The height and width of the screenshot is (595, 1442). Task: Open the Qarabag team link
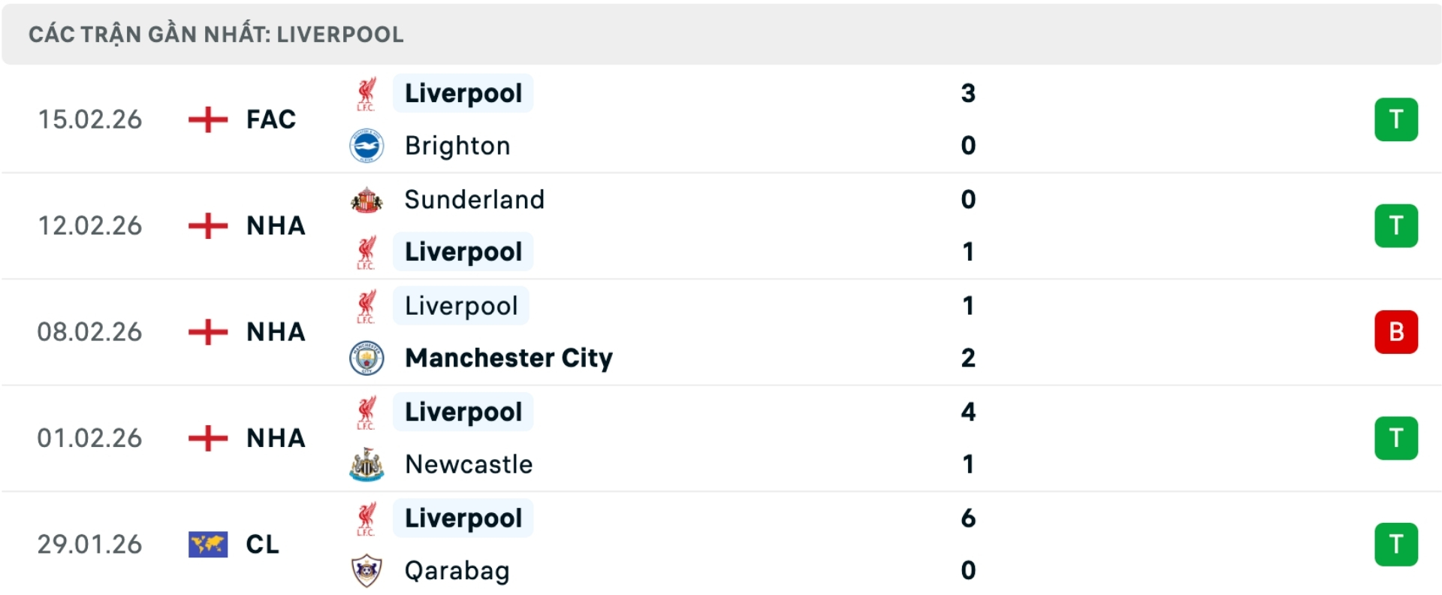pyautogui.click(x=457, y=571)
